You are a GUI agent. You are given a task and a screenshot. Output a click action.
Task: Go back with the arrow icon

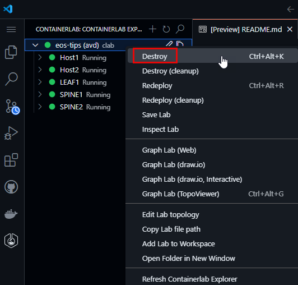click(x=291, y=9)
